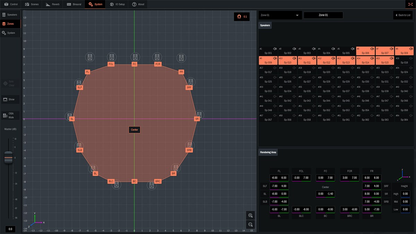Click Back to List button

[x=402, y=15]
